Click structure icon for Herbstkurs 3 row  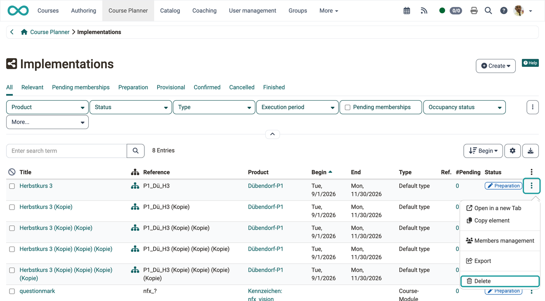pyautogui.click(x=135, y=186)
